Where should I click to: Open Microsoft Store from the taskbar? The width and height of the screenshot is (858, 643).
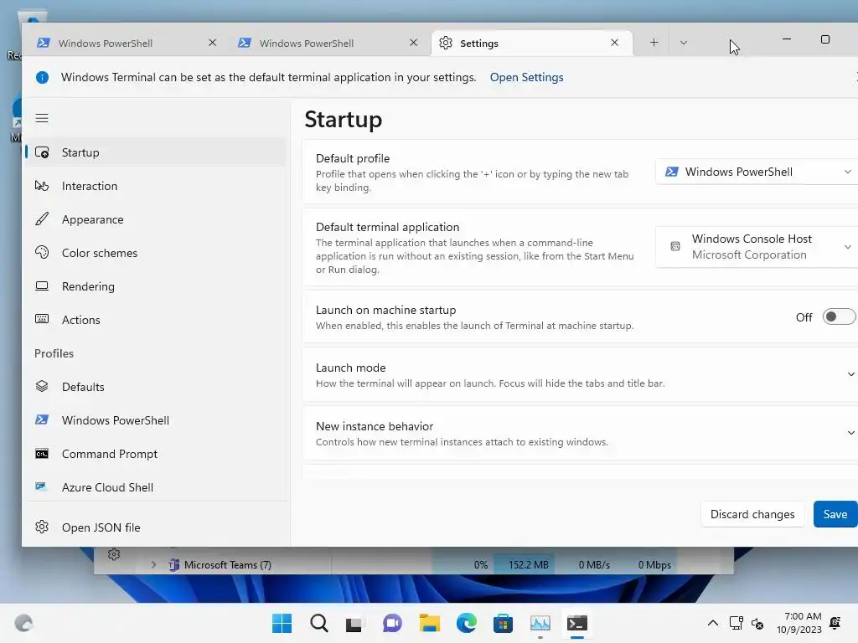504,623
